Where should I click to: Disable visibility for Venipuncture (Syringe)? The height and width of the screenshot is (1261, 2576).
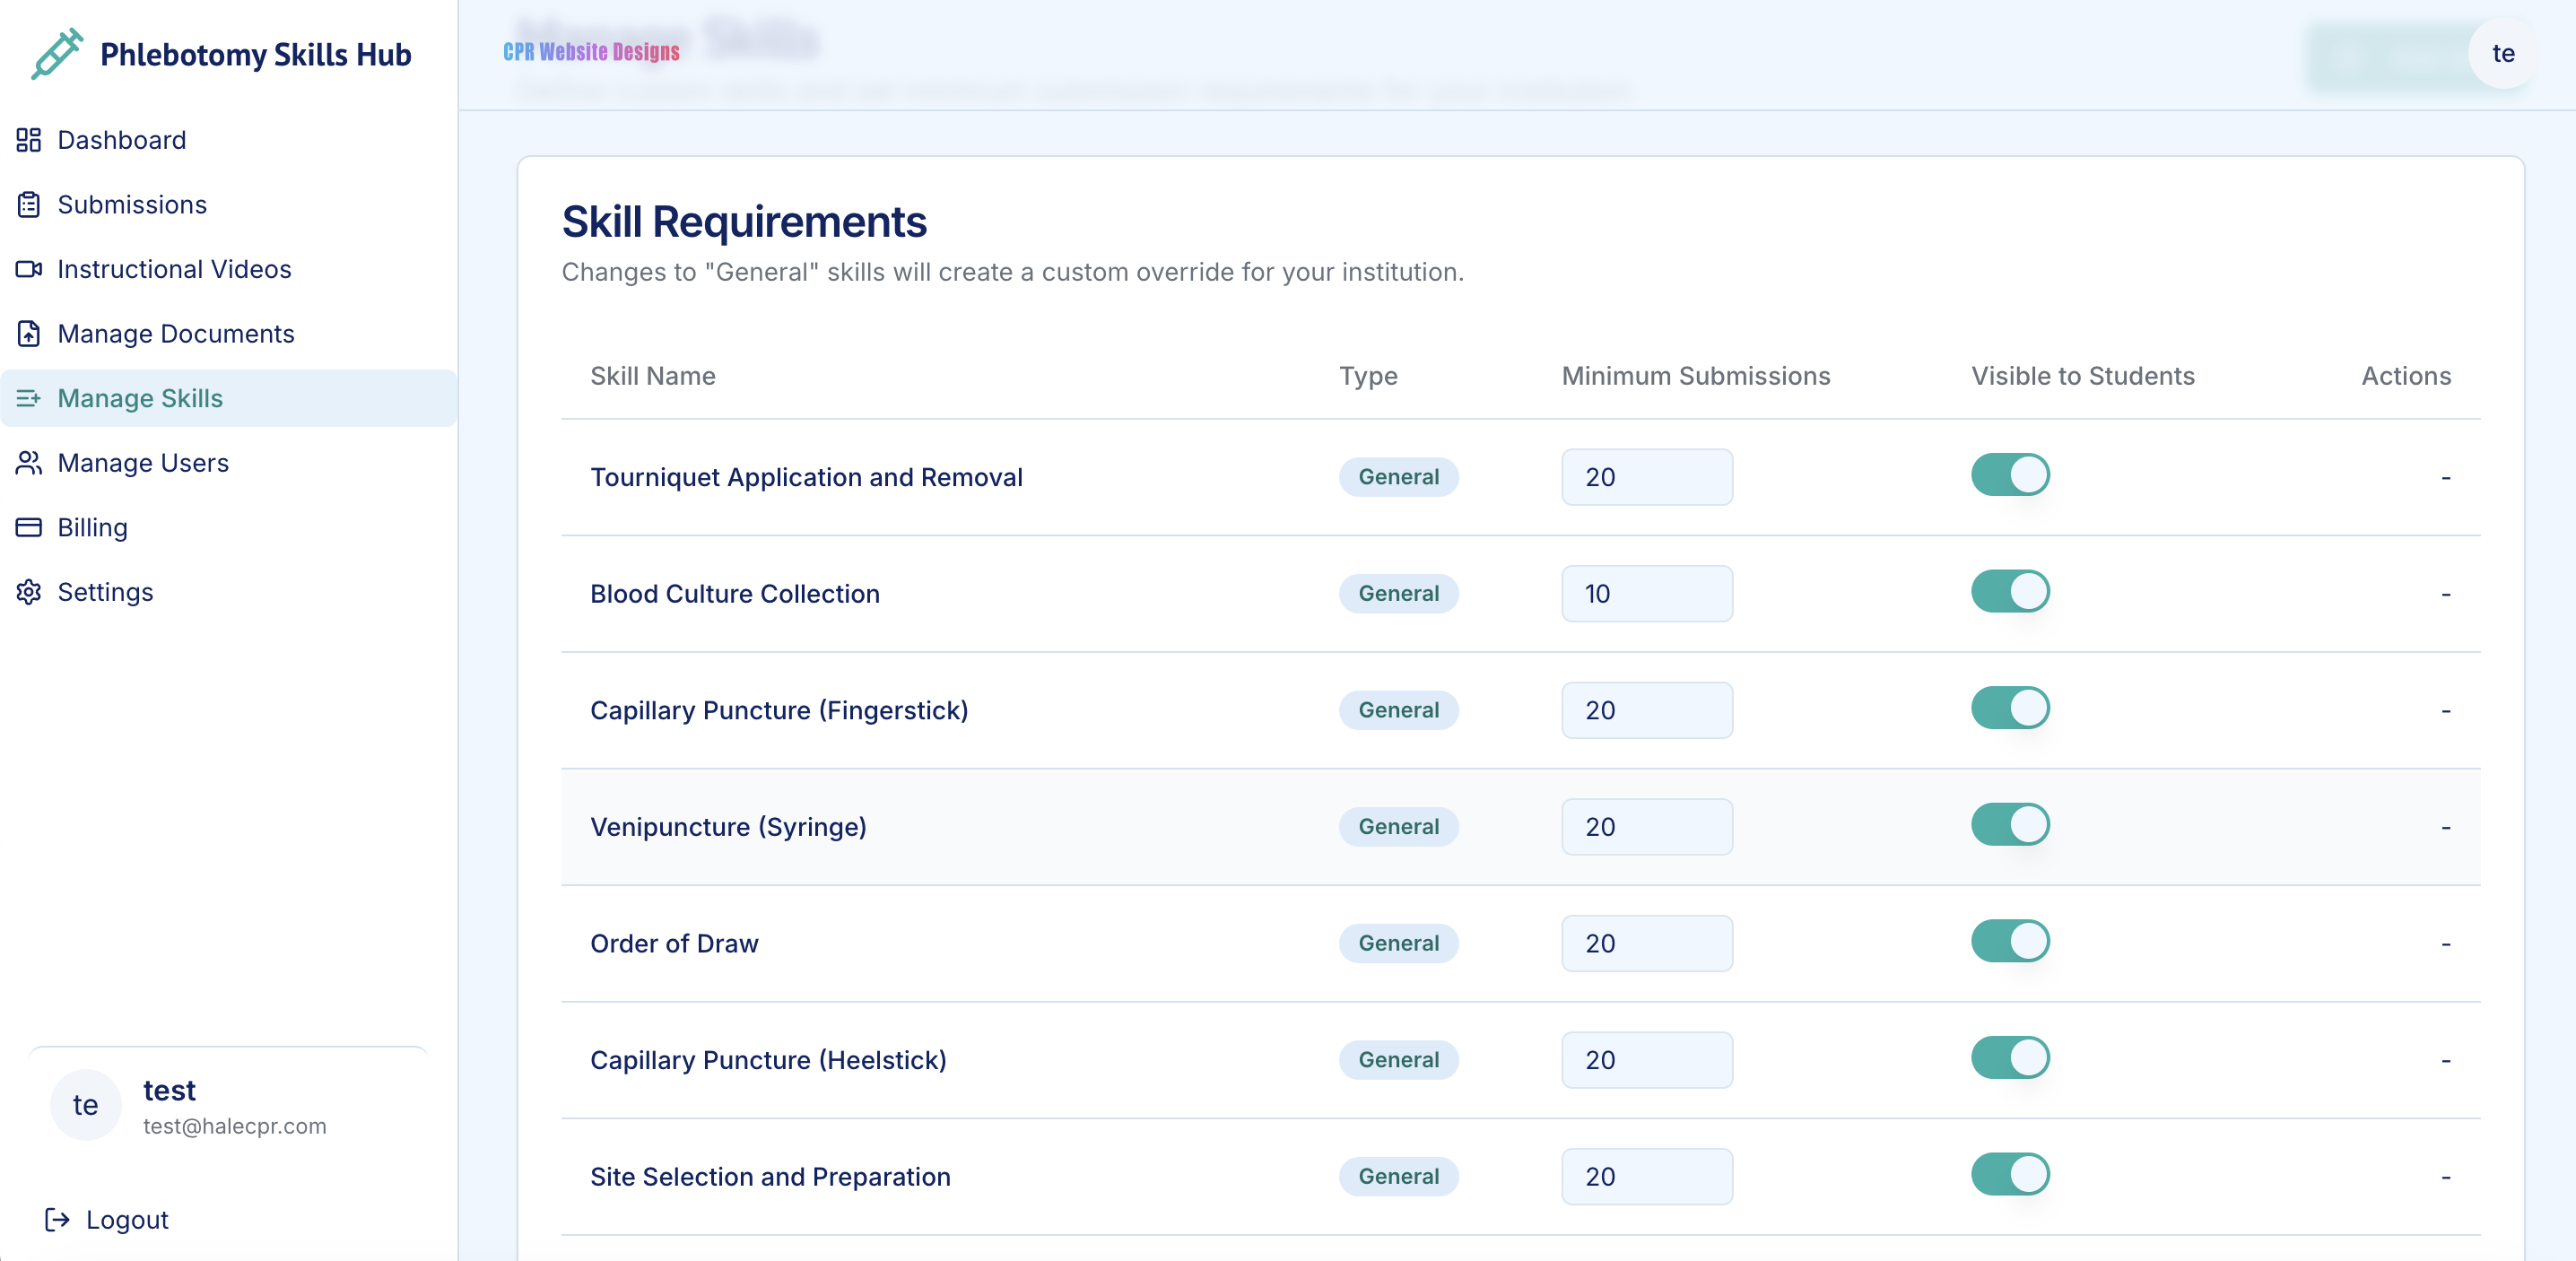[2010, 825]
